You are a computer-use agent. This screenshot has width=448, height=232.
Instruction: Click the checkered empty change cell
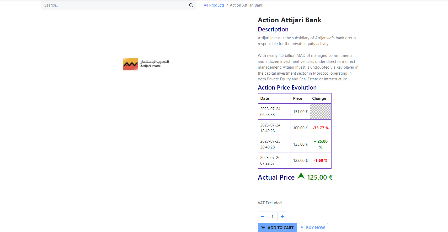point(321,112)
